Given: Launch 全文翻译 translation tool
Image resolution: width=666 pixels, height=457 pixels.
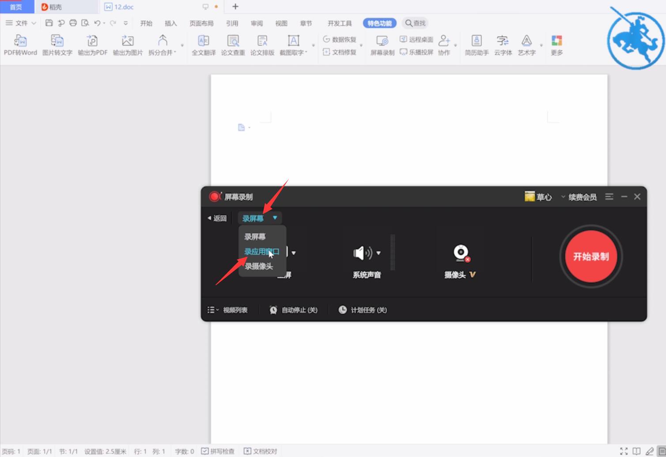Looking at the screenshot, I should pos(204,45).
